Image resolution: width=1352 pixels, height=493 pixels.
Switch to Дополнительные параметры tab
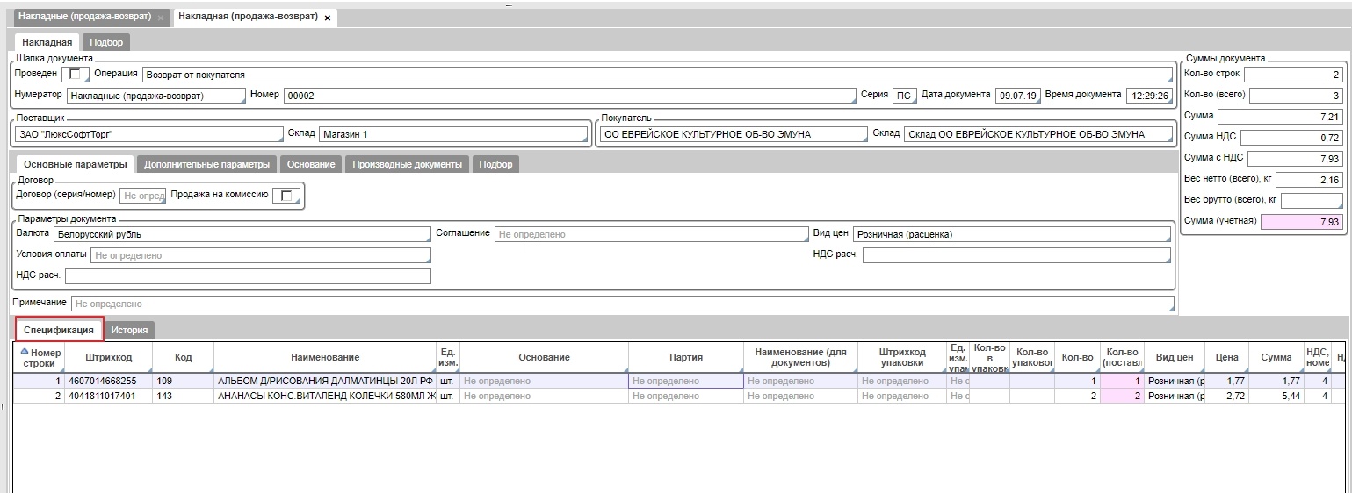207,164
